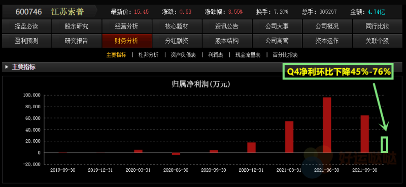Image resolution: width=406 pixels, height=187 pixels.
Task: Click the latest price value 15.45
Action: click(142, 12)
